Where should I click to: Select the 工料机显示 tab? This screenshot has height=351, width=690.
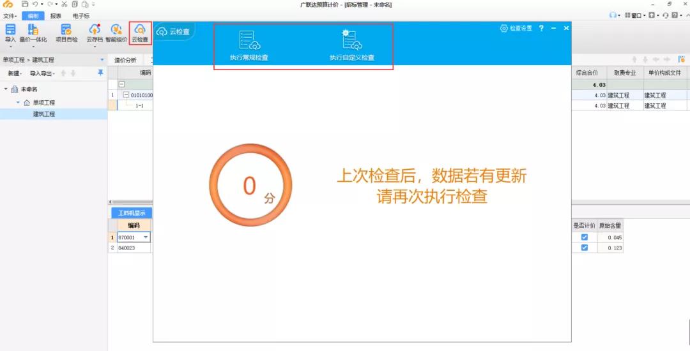coord(132,213)
